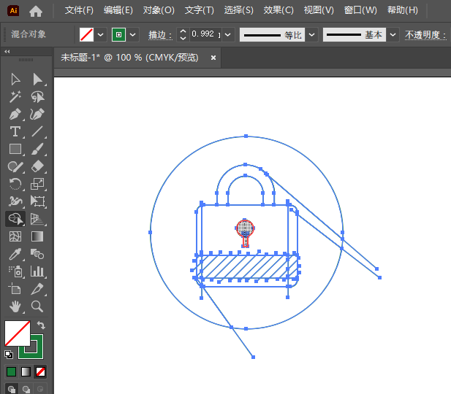Select the Symbol Sprayer tool
Screen dimensions: 451x394
pyautogui.click(x=15, y=271)
